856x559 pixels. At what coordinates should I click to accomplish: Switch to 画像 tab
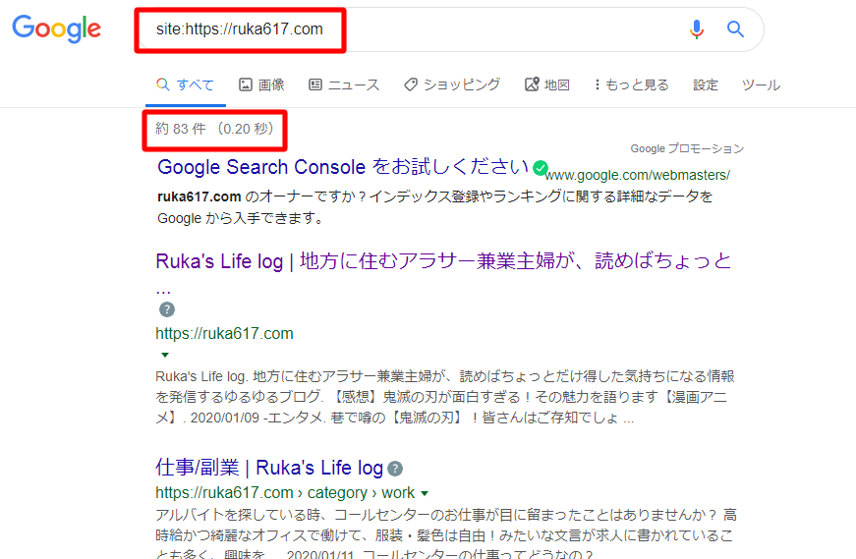(262, 84)
